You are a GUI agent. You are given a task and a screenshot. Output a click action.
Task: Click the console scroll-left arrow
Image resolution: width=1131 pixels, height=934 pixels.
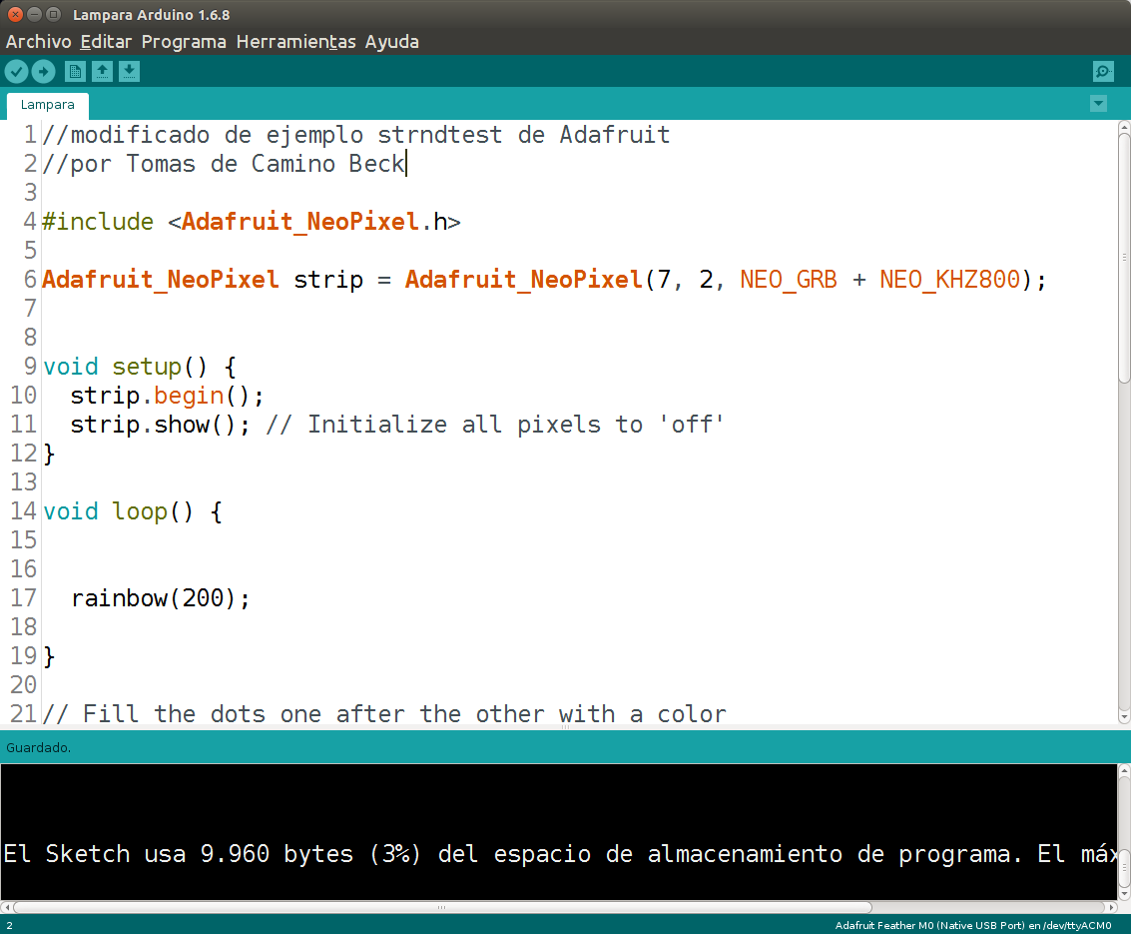click(7, 907)
